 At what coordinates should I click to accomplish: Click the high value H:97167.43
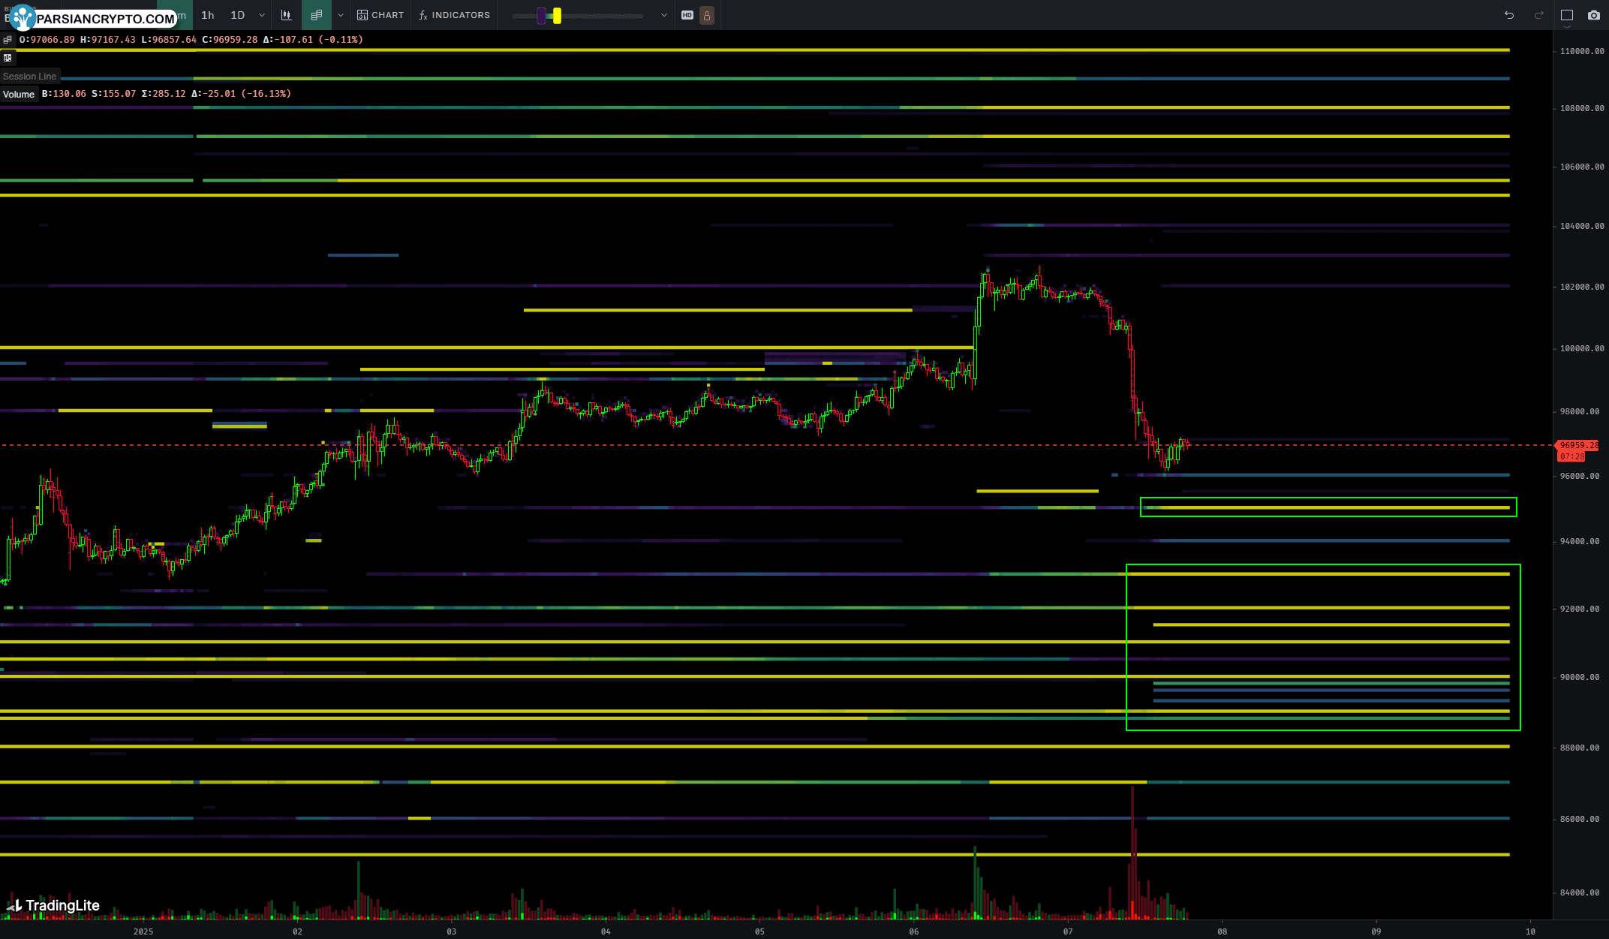108,40
